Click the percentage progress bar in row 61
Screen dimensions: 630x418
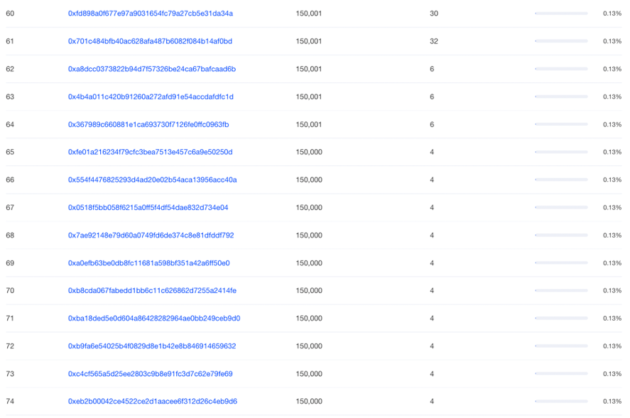561,41
